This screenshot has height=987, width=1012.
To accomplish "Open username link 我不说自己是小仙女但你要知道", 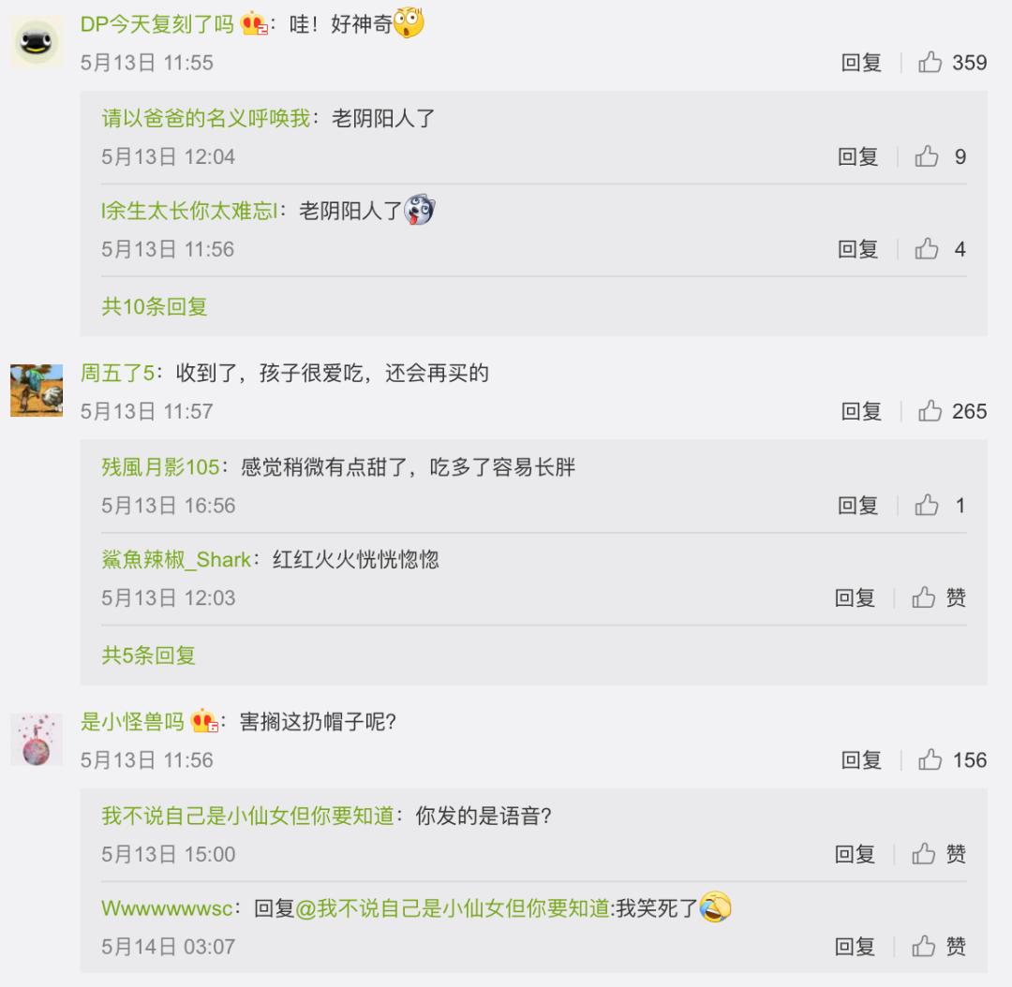I will click(x=247, y=816).
